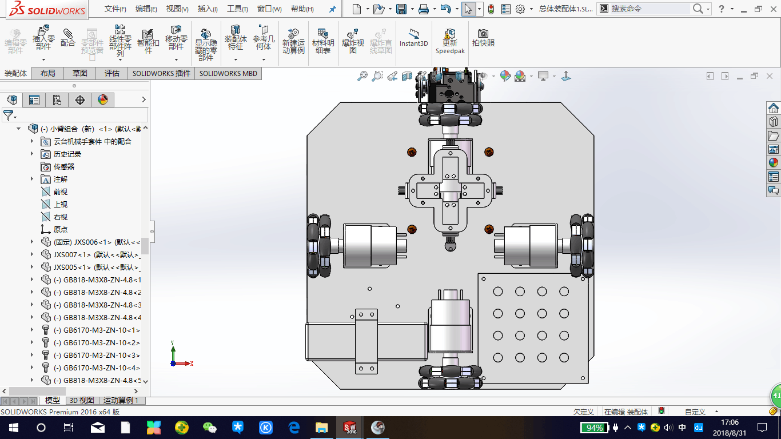The height and width of the screenshot is (439, 781).
Task: Open the 材料明细表 (Bill of Materials) tool
Action: pyautogui.click(x=323, y=41)
